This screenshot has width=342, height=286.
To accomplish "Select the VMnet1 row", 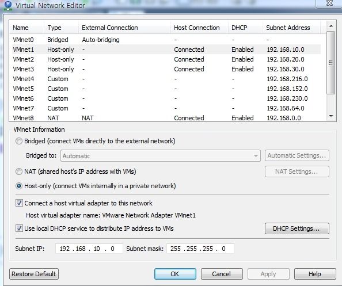I will [166, 49].
